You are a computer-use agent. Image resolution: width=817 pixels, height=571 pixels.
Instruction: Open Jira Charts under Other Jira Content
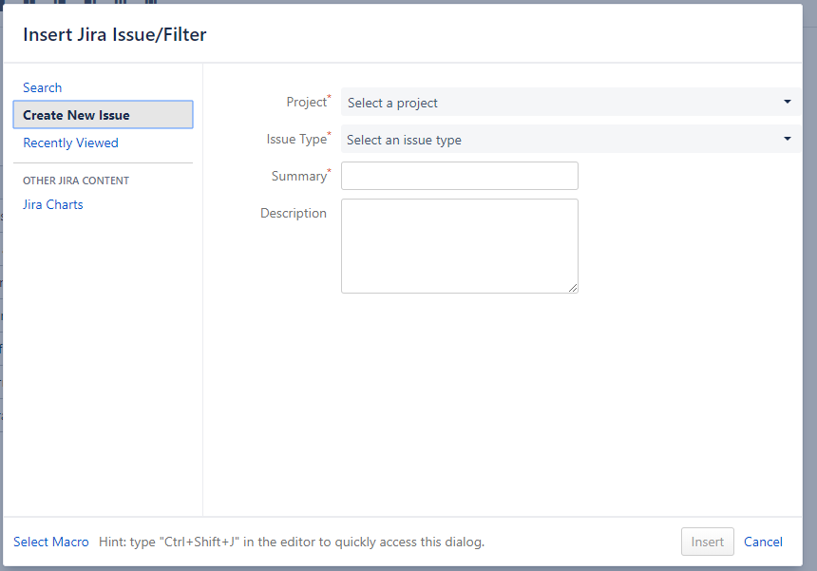[x=52, y=204]
